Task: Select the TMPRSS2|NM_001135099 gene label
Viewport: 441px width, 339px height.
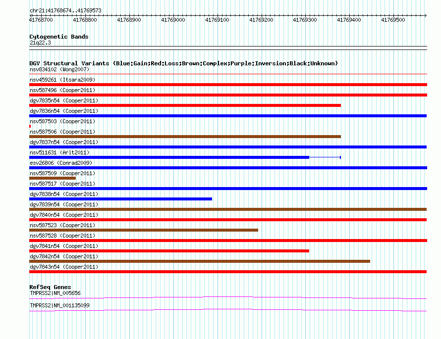Action: pyautogui.click(x=59, y=305)
